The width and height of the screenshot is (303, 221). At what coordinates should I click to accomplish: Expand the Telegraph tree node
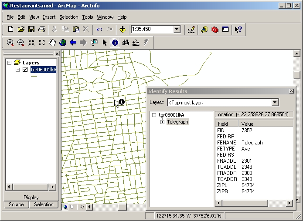[x=163, y=122]
